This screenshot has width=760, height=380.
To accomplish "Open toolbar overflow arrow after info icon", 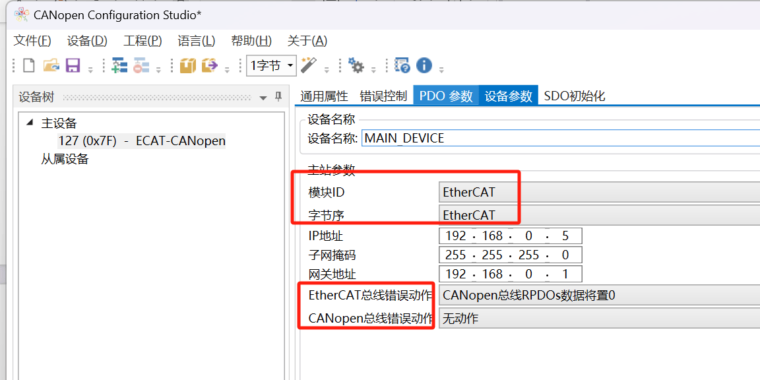I will coord(441,71).
